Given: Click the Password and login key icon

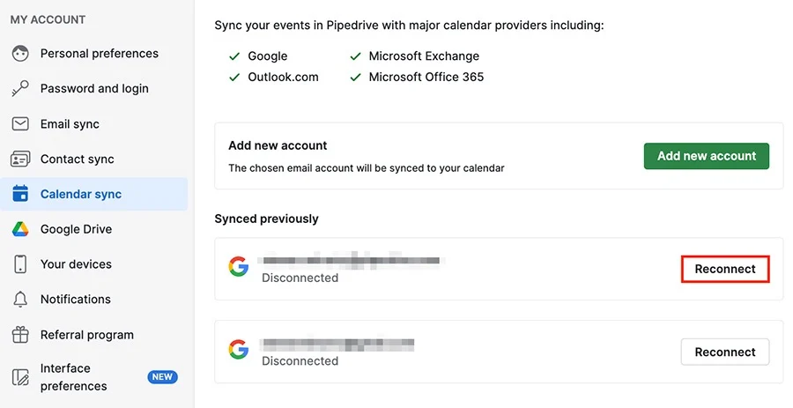Looking at the screenshot, I should 20,88.
